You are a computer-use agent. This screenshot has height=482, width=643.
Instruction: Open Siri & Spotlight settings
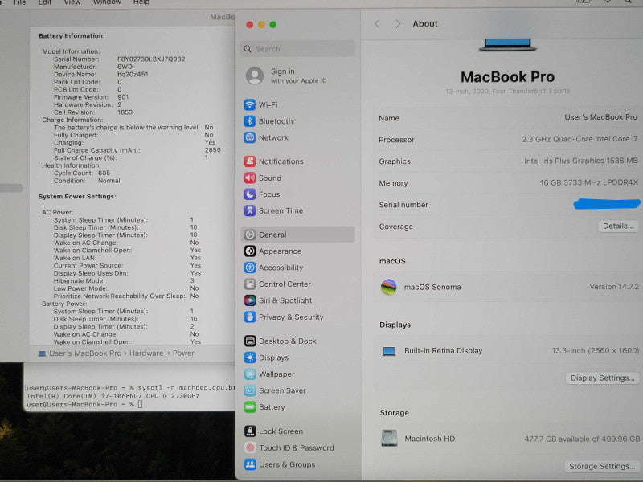coord(278,300)
